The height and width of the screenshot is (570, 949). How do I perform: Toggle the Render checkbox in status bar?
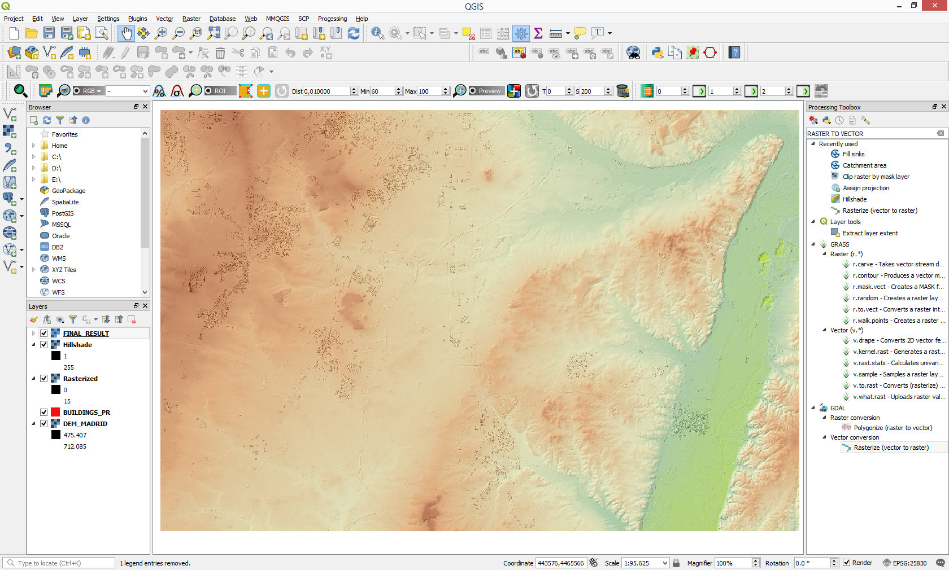(846, 563)
